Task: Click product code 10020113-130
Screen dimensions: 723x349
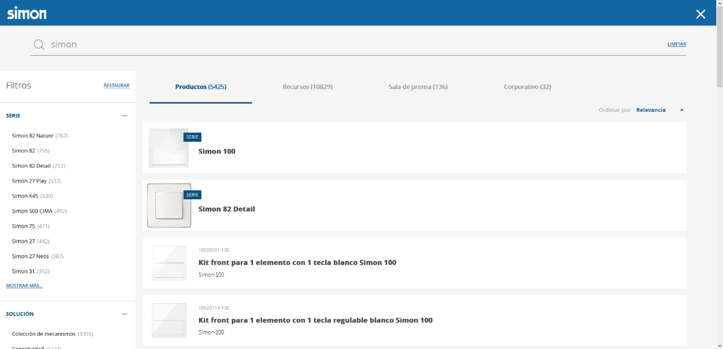Action: [x=214, y=308]
